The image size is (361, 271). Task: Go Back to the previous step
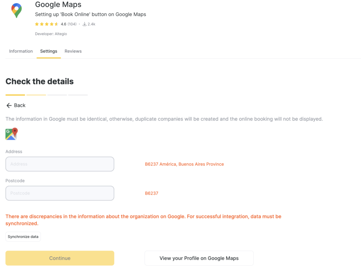pyautogui.click(x=20, y=105)
